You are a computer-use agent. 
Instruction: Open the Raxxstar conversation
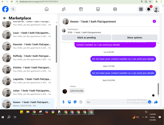pyautogui.click(x=28, y=46)
